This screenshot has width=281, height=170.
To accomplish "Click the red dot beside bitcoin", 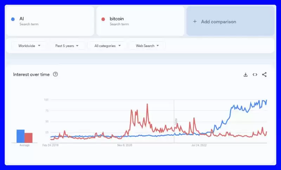I will 103,19.
